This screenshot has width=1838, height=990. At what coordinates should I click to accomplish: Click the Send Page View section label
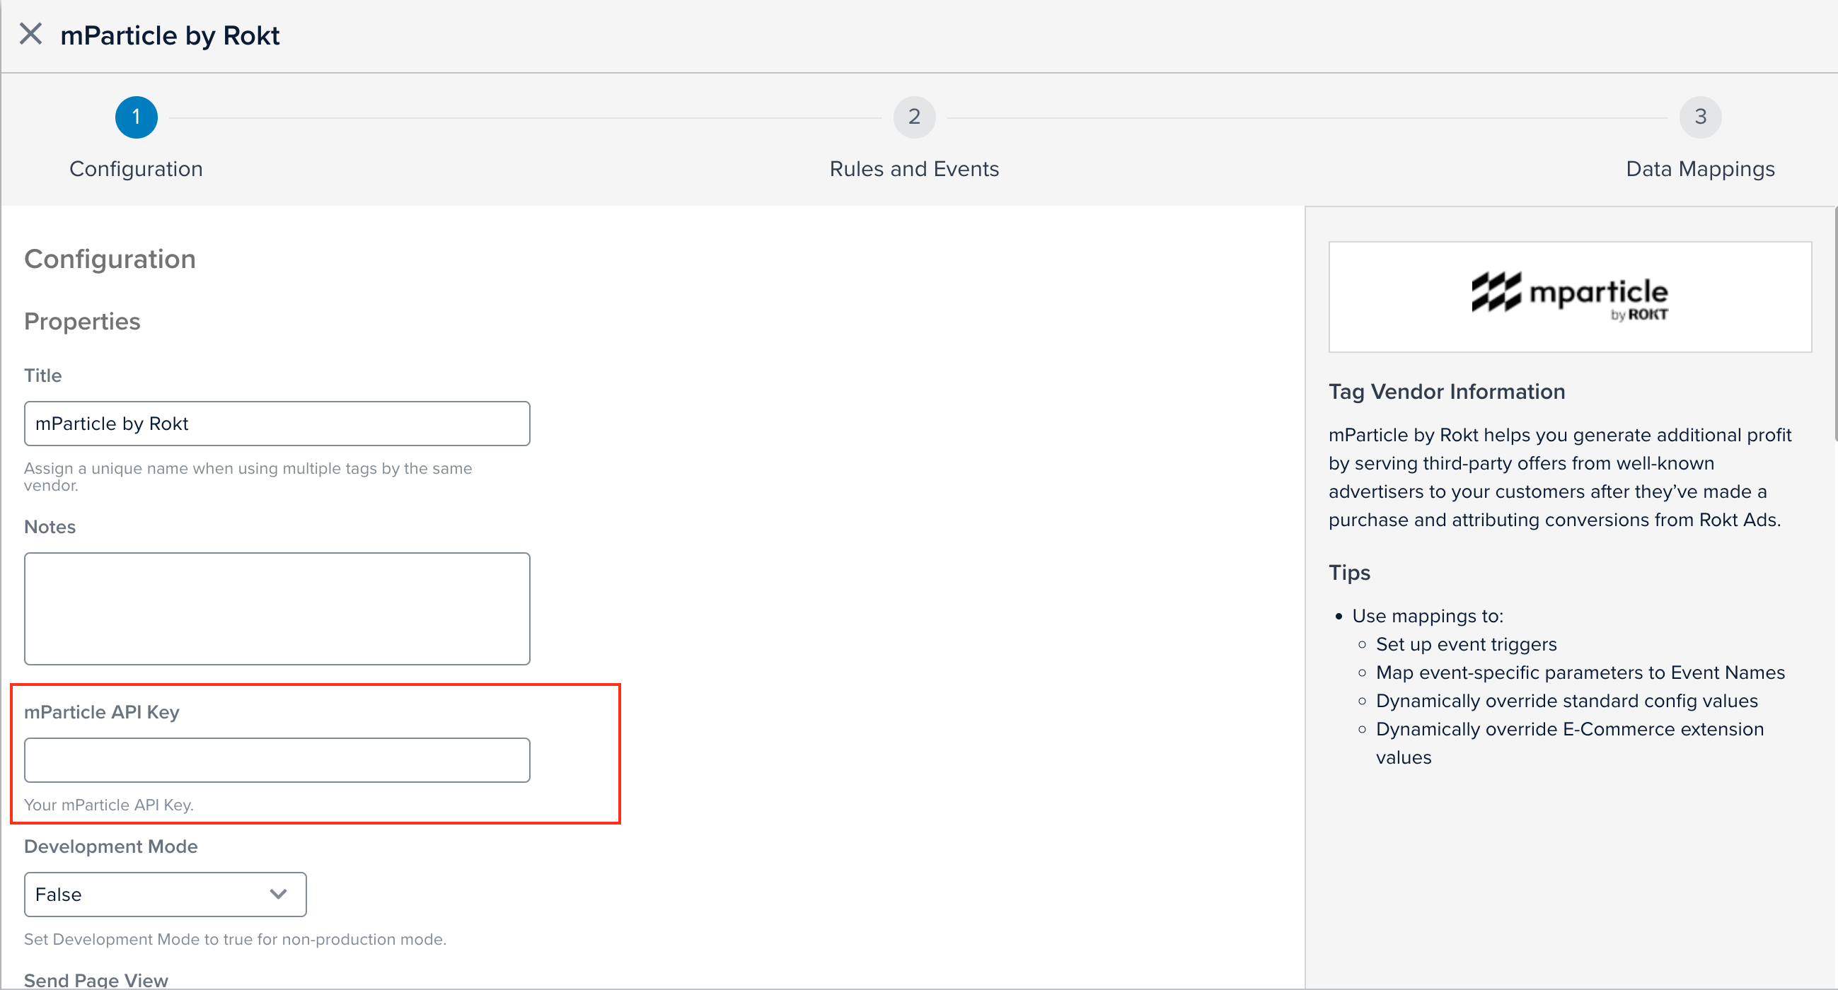point(96,979)
